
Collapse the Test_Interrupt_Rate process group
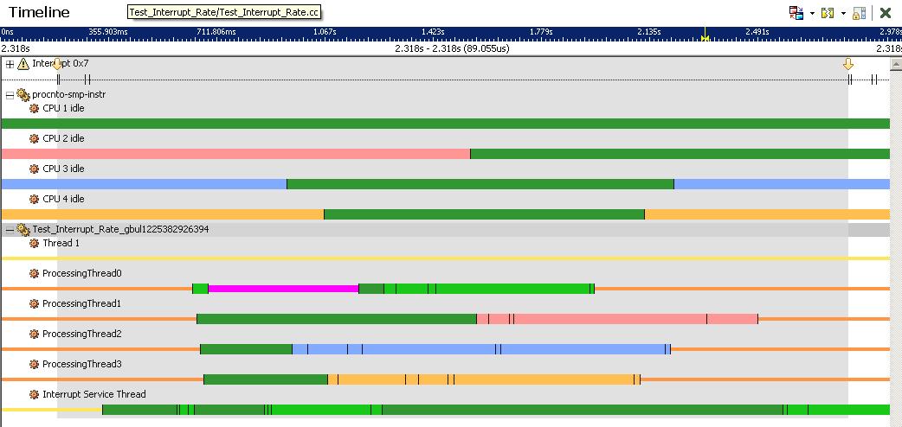coord(10,230)
